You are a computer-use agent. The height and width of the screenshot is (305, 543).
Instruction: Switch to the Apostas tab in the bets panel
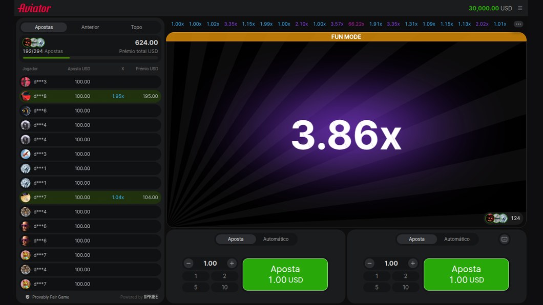(x=44, y=27)
